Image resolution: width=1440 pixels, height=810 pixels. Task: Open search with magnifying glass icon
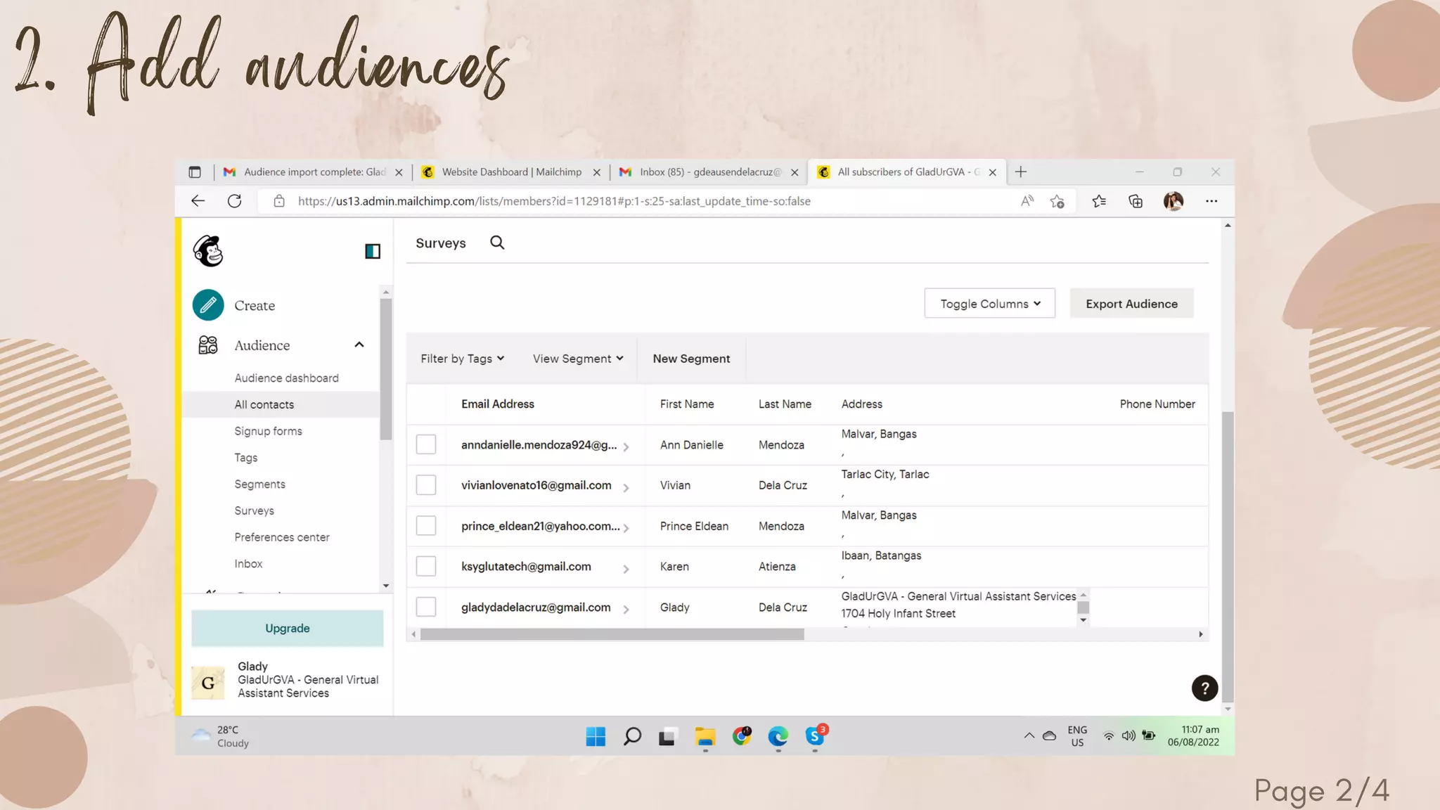pyautogui.click(x=497, y=243)
